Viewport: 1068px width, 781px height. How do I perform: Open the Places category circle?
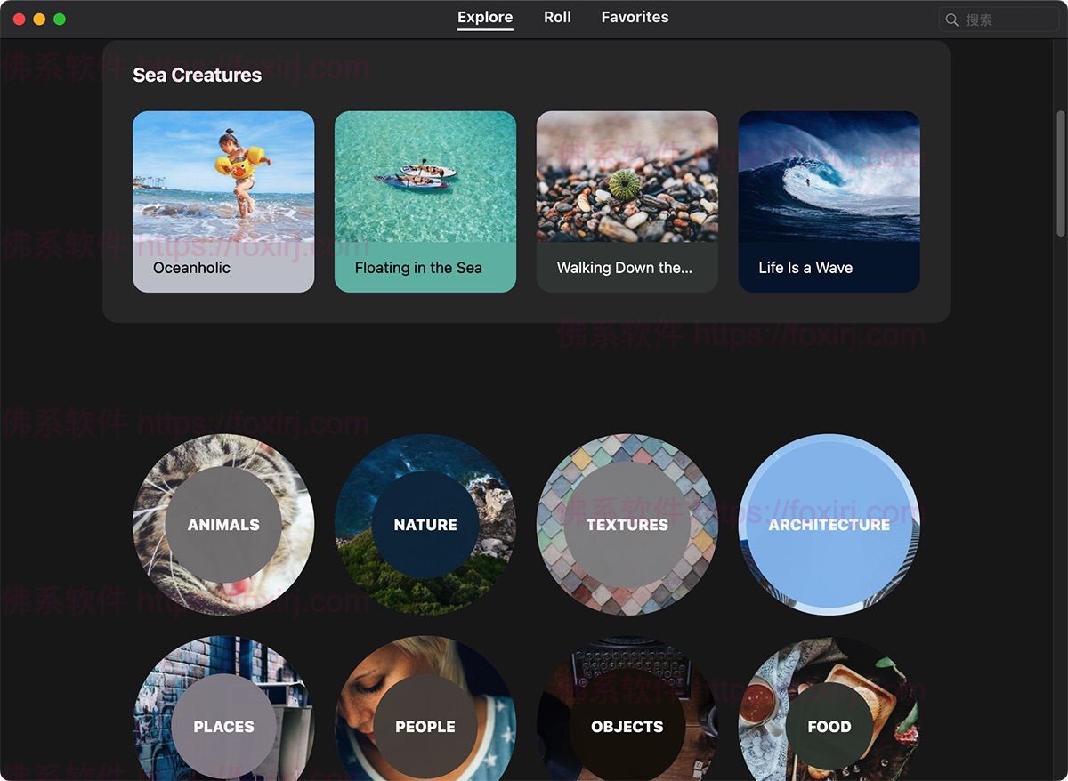pyautogui.click(x=223, y=726)
